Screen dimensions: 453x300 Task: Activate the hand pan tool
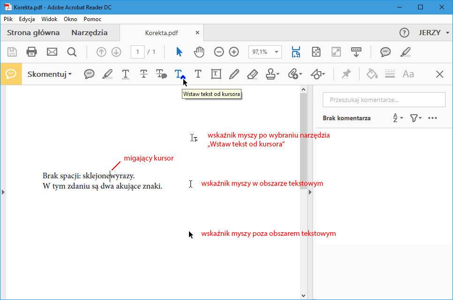tap(199, 52)
